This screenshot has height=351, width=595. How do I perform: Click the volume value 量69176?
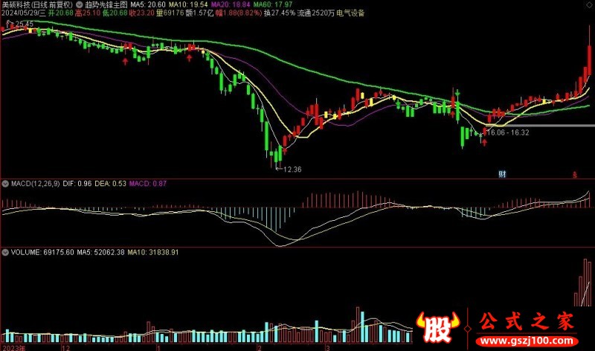coord(170,13)
